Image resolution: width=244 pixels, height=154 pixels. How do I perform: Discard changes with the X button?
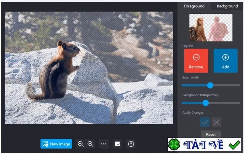tap(217, 122)
